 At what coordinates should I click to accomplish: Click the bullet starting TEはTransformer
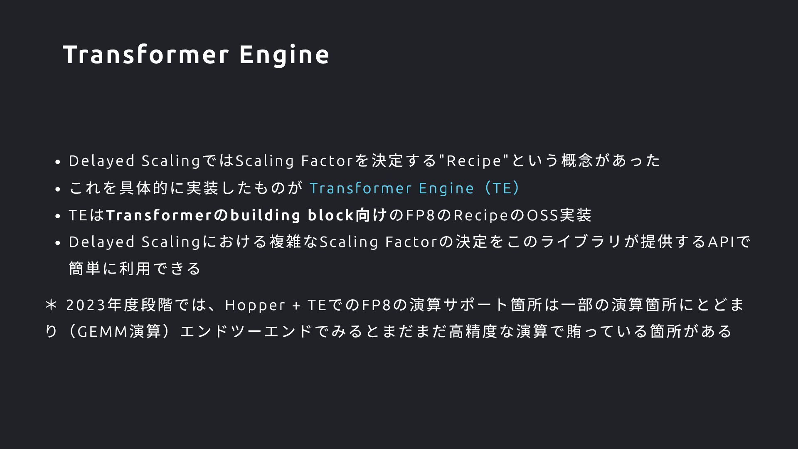coord(330,215)
